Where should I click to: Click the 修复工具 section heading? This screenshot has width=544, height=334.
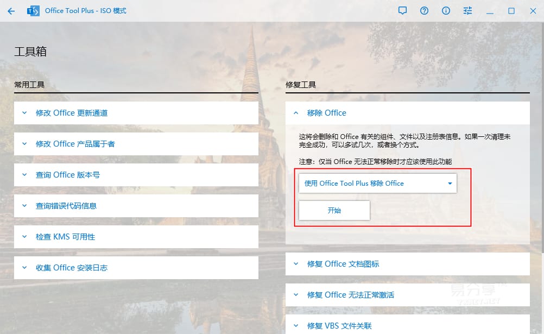click(x=300, y=85)
